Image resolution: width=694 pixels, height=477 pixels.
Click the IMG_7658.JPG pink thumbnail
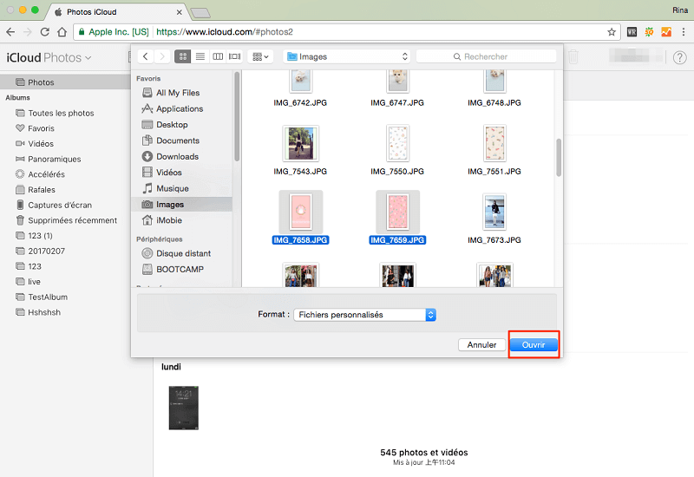(300, 212)
